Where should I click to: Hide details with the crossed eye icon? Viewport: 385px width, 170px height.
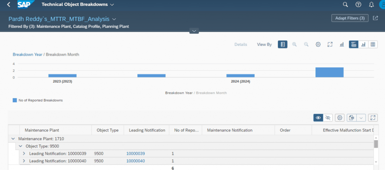tap(327, 118)
